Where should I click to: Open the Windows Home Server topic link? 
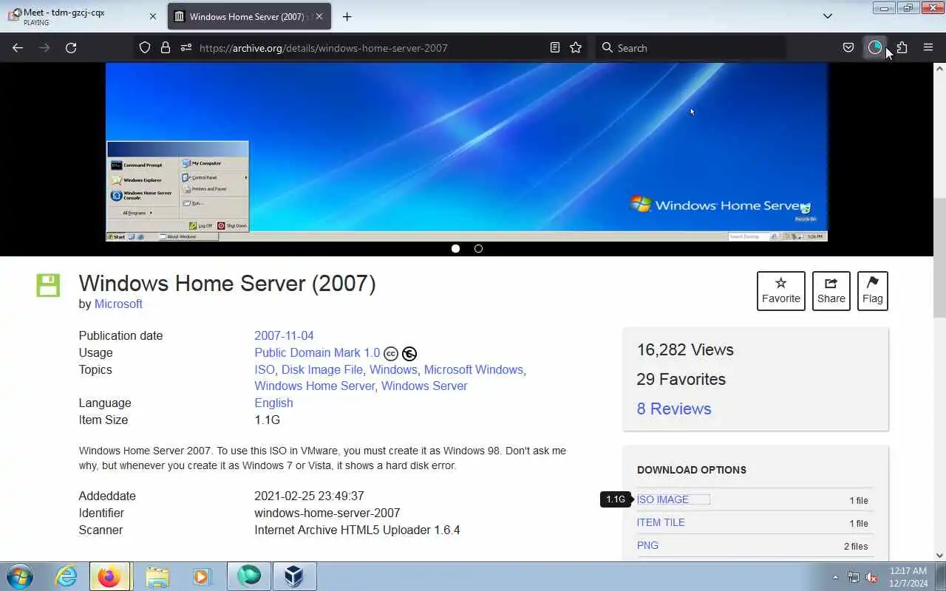click(315, 386)
